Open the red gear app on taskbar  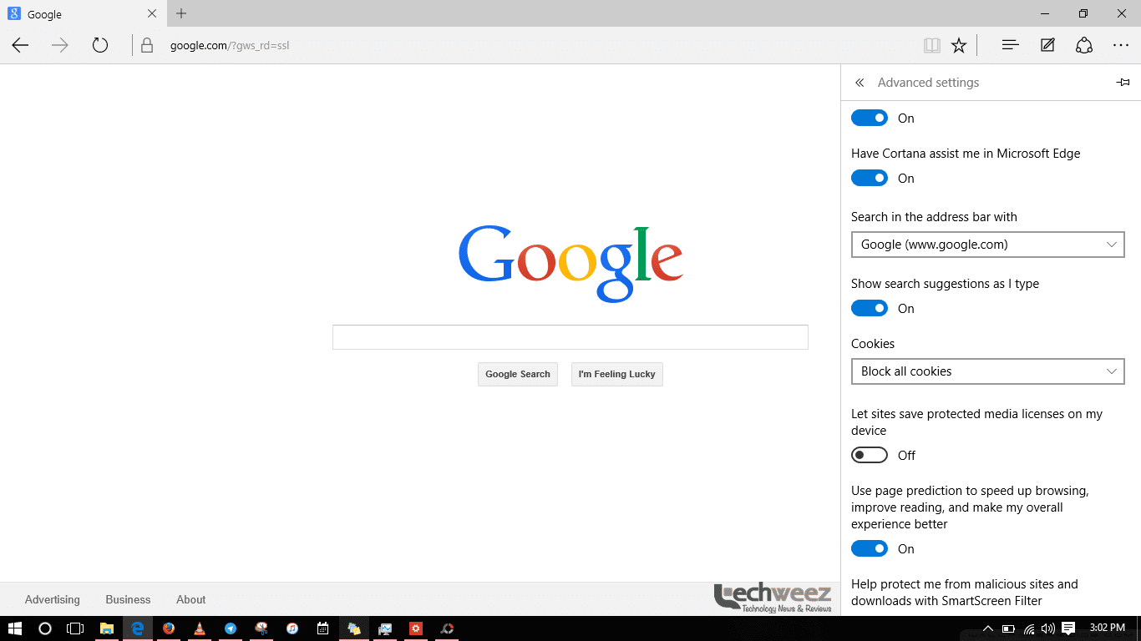point(416,628)
